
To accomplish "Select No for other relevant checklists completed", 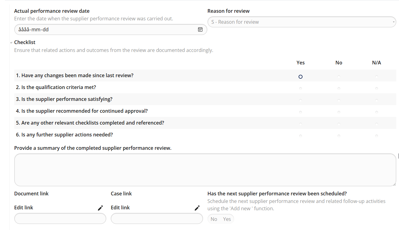I will click(339, 124).
